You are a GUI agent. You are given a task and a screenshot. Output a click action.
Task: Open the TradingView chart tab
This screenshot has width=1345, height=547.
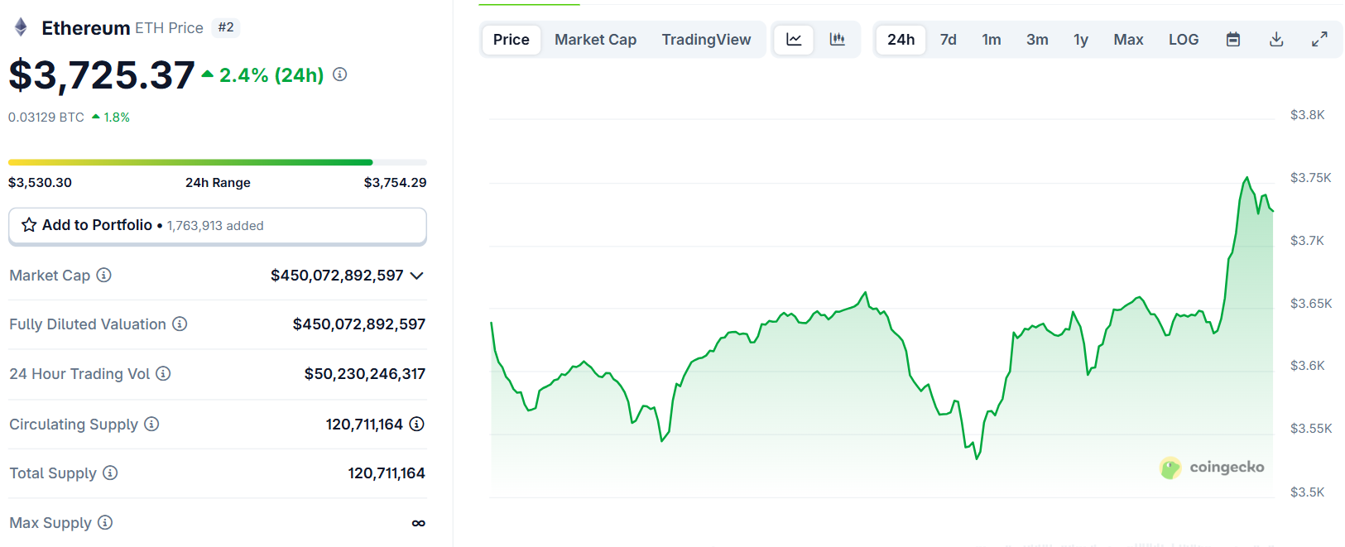[x=707, y=40]
